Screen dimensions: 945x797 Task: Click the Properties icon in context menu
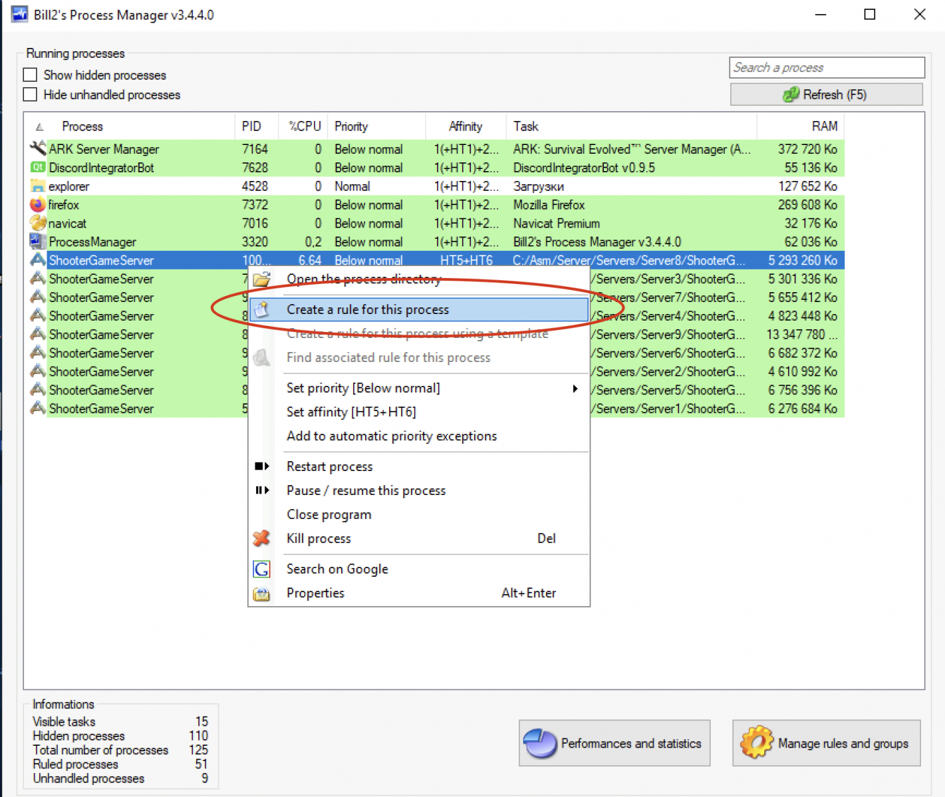262,593
